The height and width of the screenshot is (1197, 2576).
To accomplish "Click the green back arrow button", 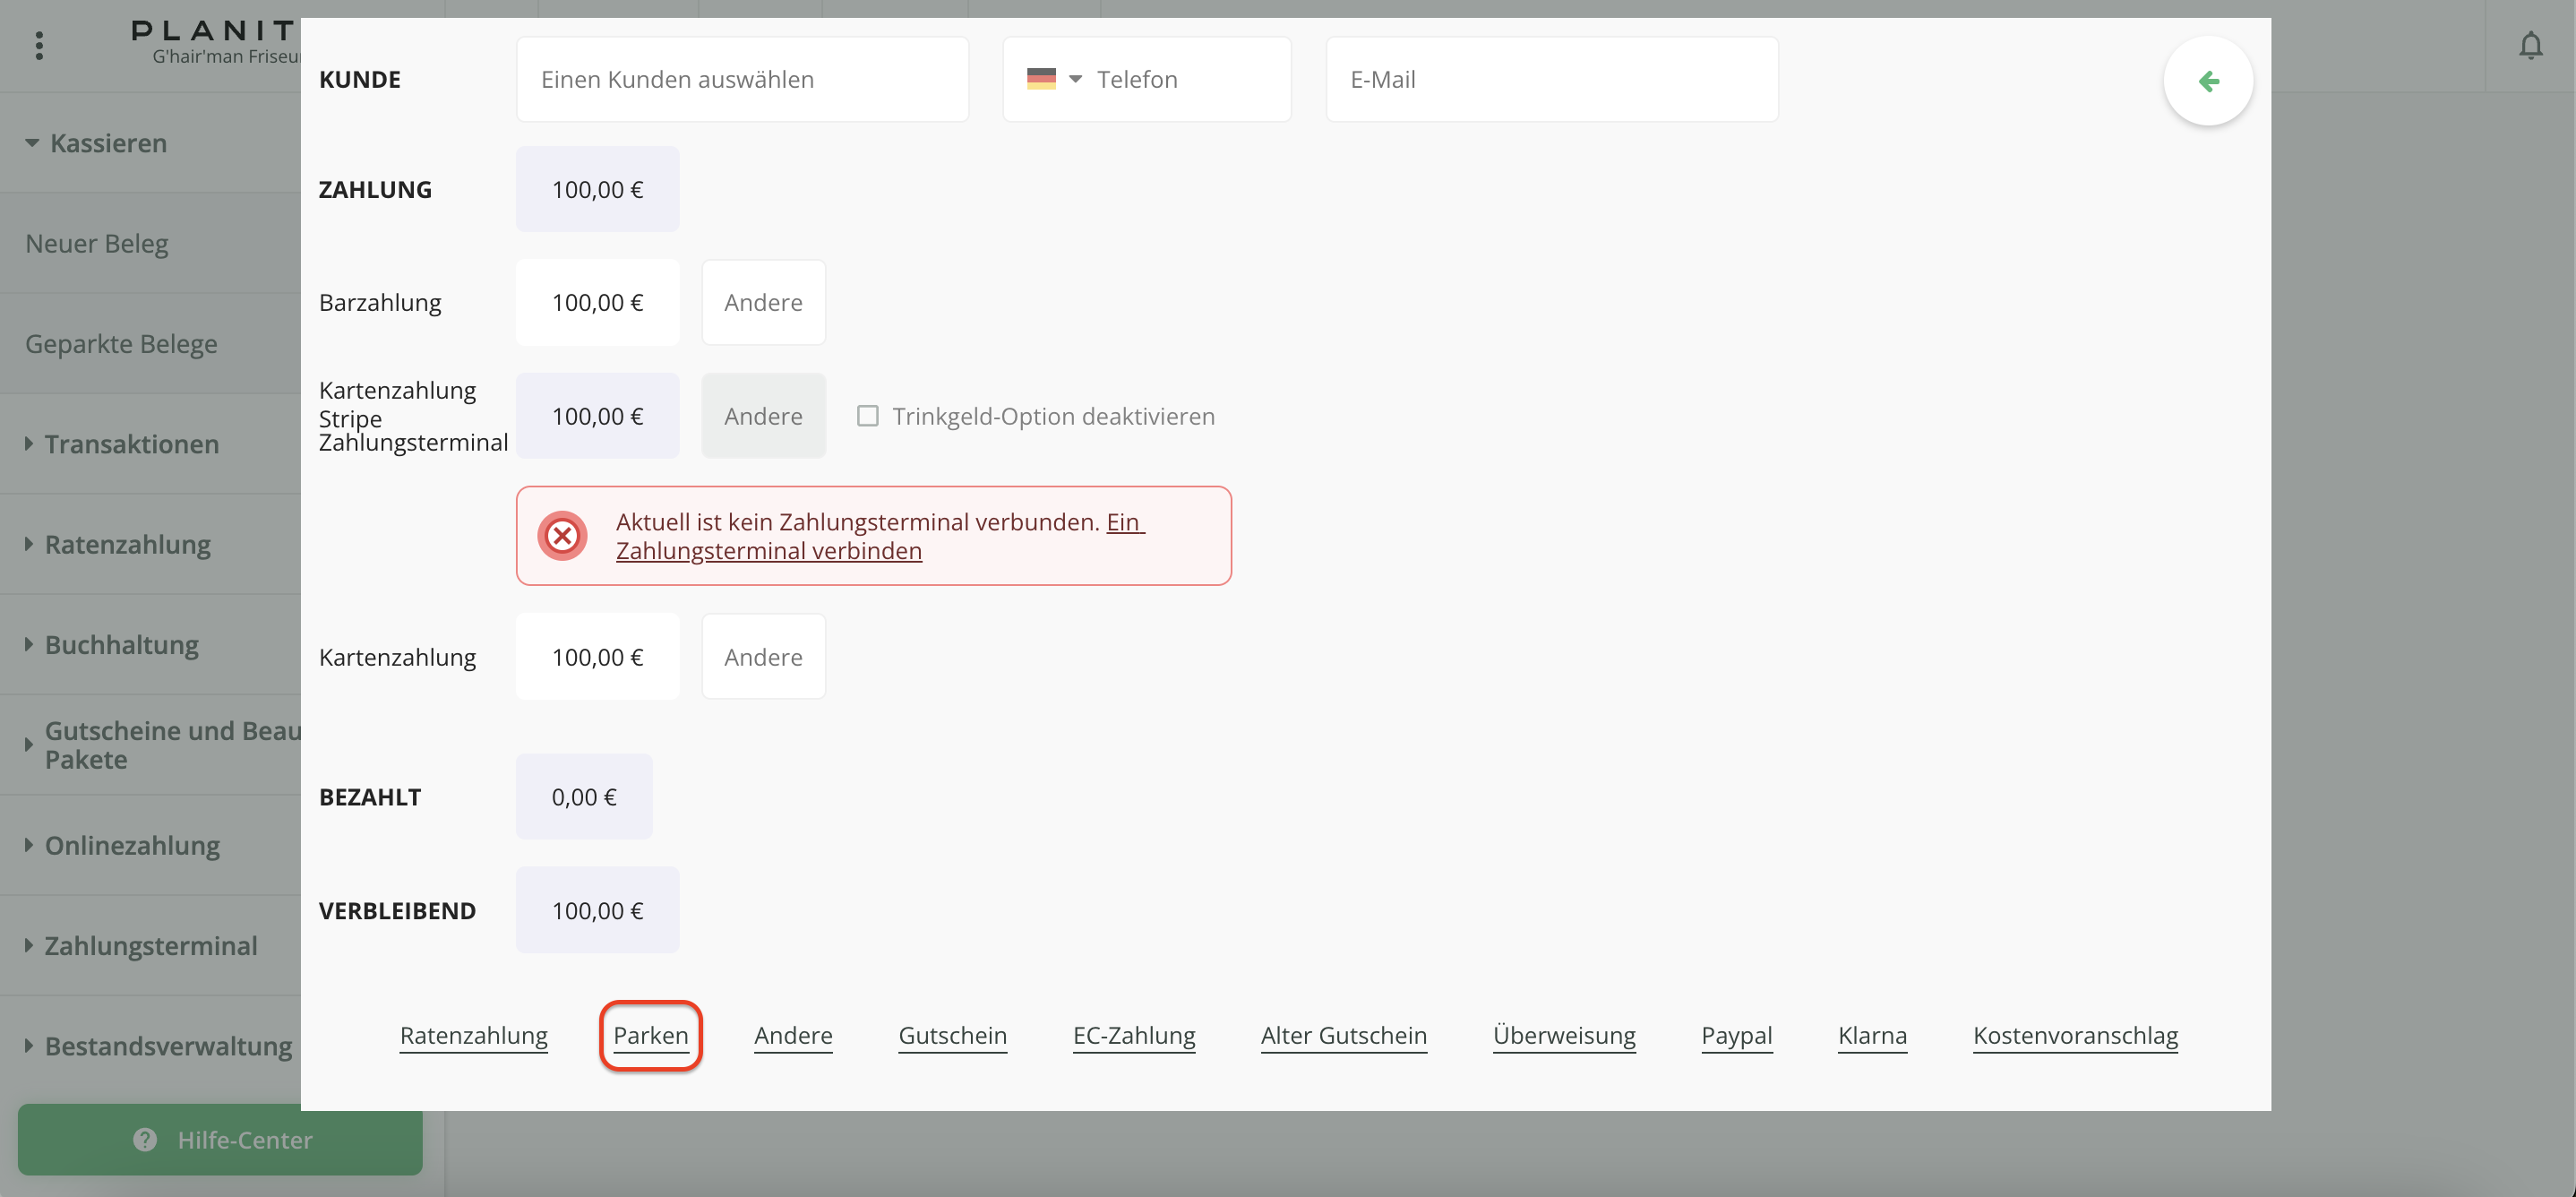I will coord(2208,81).
